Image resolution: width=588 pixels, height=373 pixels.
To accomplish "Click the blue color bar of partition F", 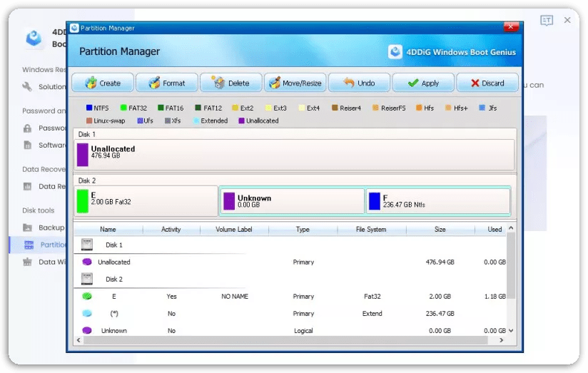I will [374, 201].
